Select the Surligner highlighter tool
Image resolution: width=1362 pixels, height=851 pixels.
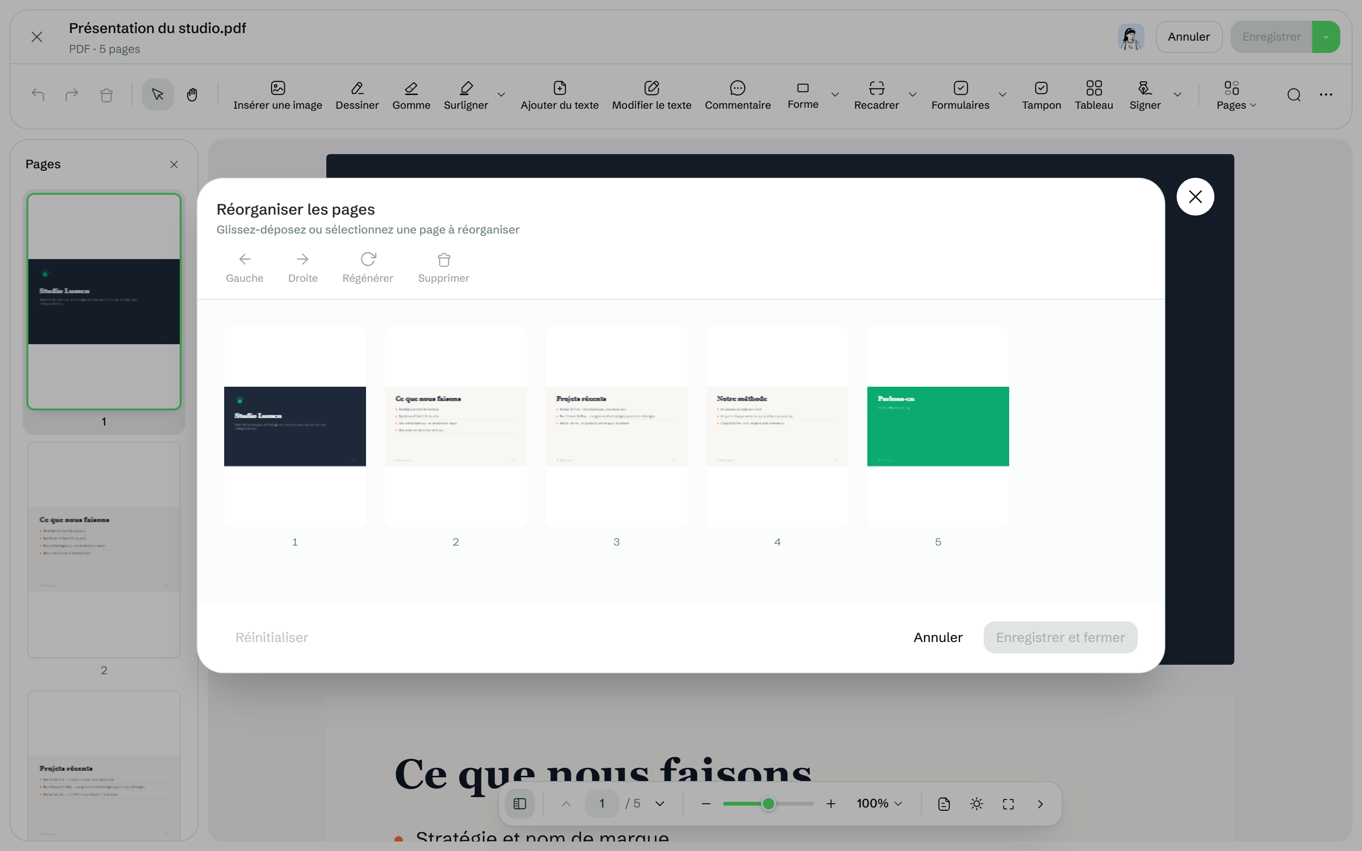click(465, 95)
